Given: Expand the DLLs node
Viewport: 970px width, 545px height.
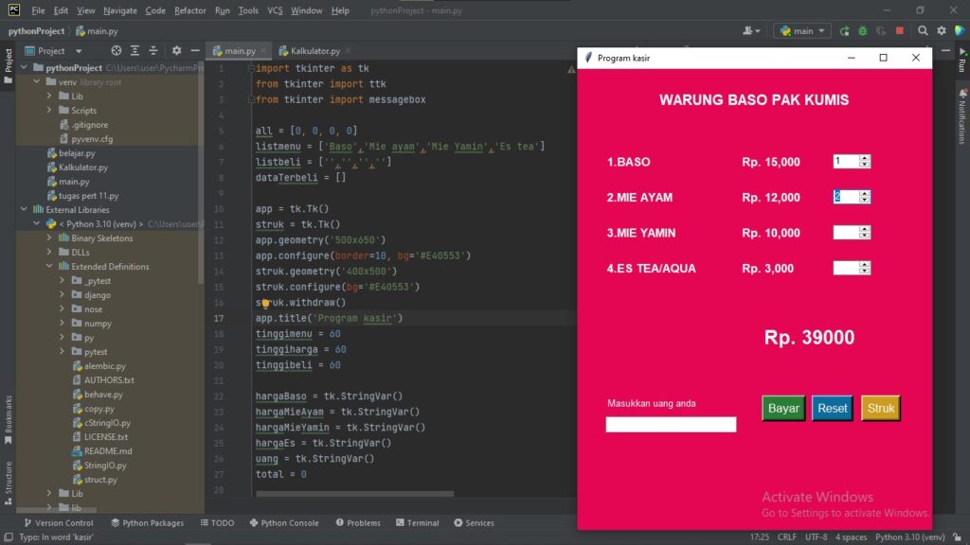Looking at the screenshot, I should pyautogui.click(x=49, y=252).
